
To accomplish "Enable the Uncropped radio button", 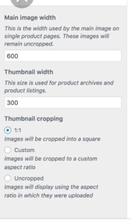I will [8, 178].
